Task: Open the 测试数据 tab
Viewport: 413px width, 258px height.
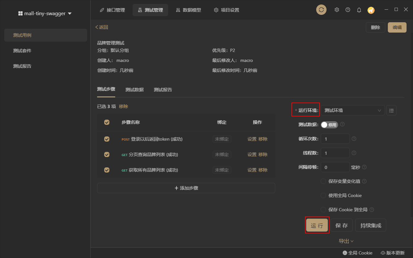Action: point(134,90)
